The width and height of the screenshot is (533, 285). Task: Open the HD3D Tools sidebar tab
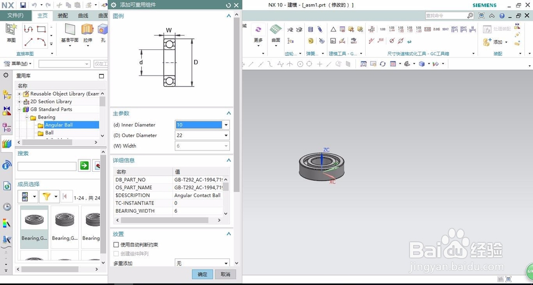click(6, 165)
